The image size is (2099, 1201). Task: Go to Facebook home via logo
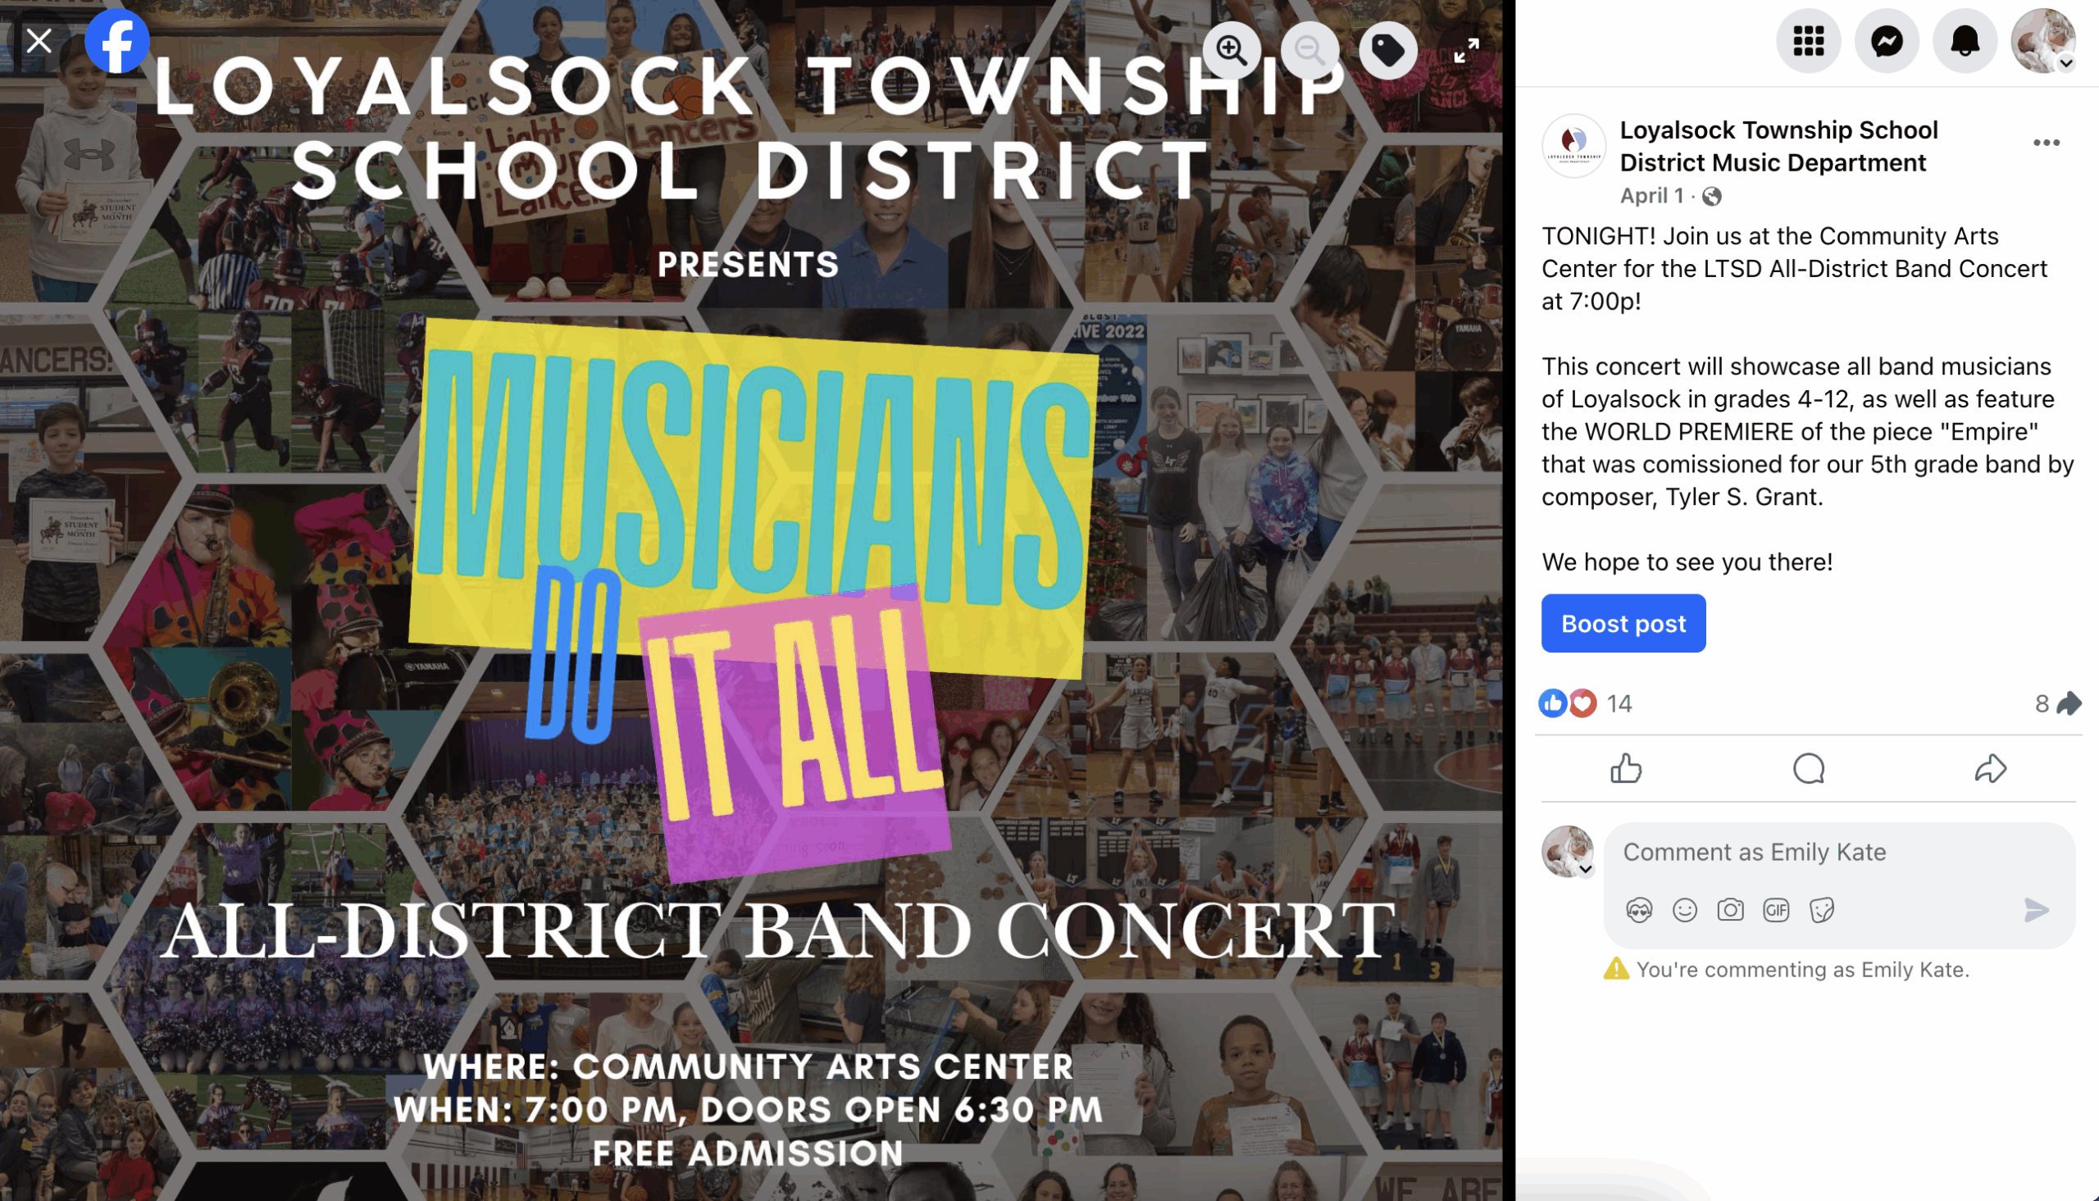coord(117,41)
